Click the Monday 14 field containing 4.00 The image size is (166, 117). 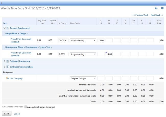(x=109, y=54)
